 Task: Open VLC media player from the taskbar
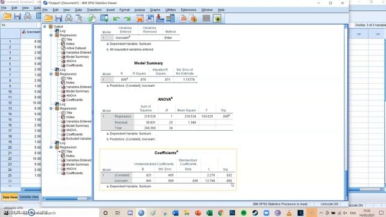click(289, 213)
